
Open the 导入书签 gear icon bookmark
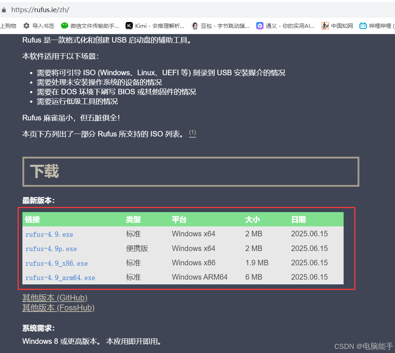coord(26,26)
